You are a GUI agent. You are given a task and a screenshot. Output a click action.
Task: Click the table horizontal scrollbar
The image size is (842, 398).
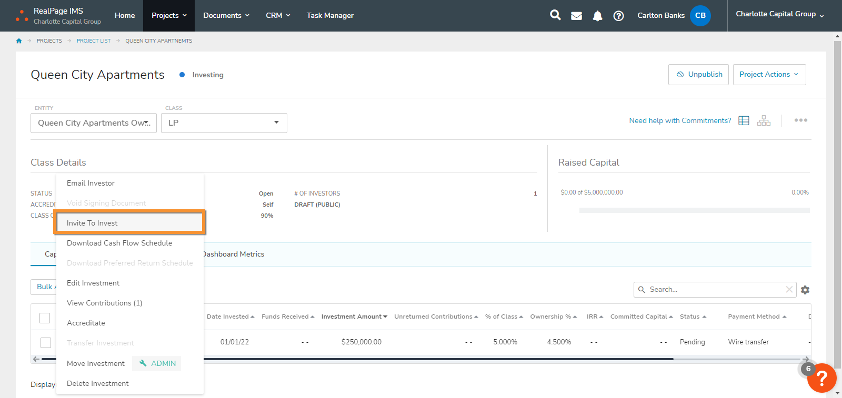(x=357, y=359)
